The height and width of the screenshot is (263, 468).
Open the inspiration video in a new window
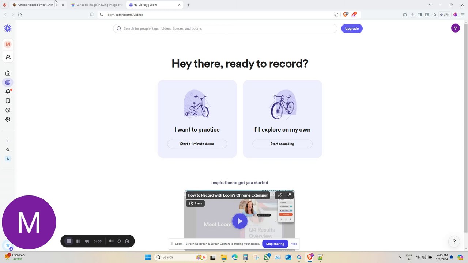click(x=288, y=195)
